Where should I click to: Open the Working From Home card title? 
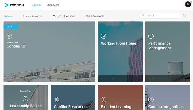click(x=119, y=43)
